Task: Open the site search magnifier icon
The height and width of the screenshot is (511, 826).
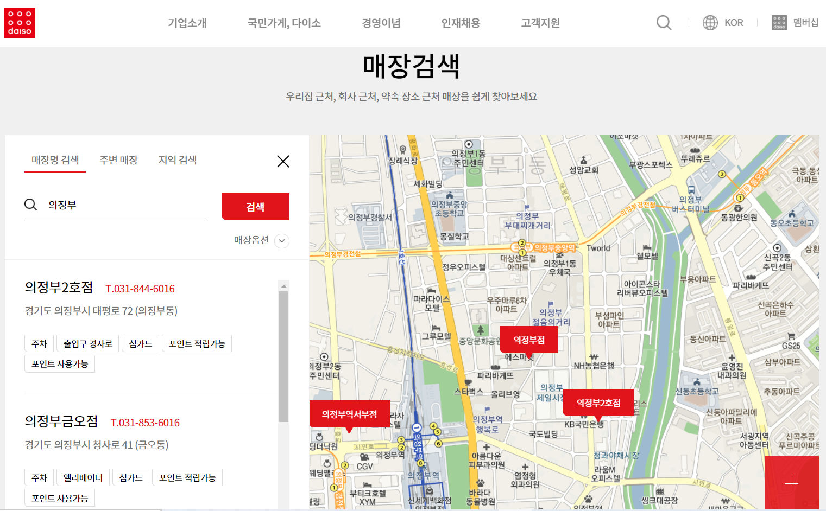Action: (x=664, y=23)
